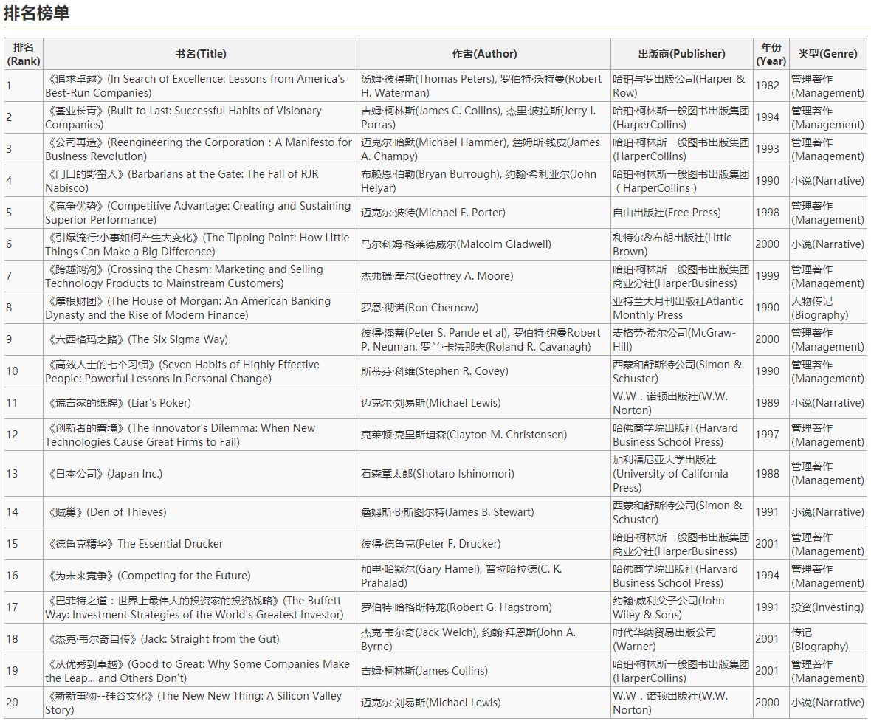Click publisher University of California Press cell

(681, 474)
